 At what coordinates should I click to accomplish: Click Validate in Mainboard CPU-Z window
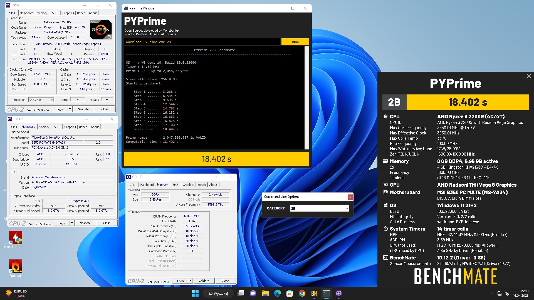coord(85,223)
